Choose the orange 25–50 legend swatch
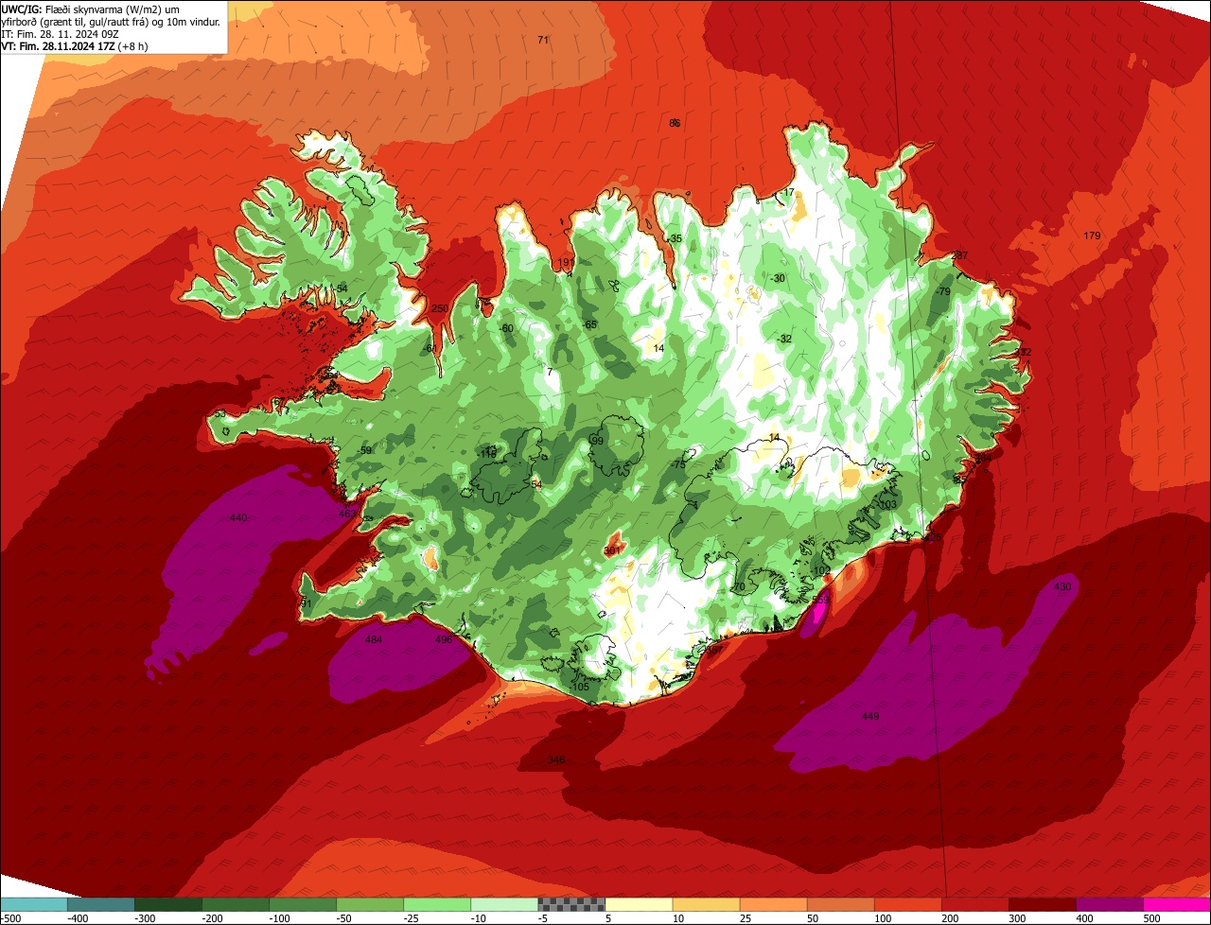This screenshot has height=925, width=1211. tap(773, 904)
